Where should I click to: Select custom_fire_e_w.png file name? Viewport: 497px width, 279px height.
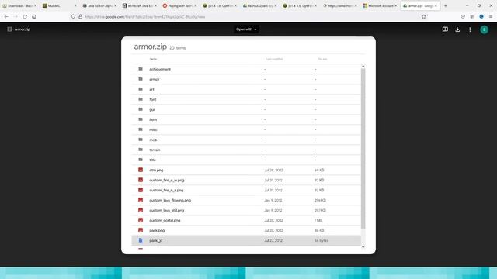167,180
